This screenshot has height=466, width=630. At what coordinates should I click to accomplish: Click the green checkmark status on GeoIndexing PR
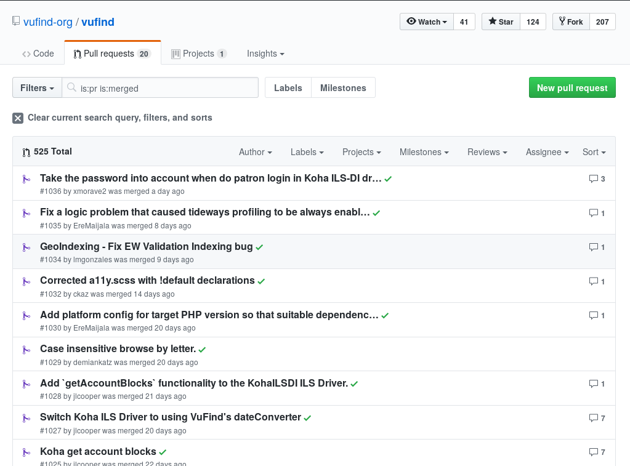coord(259,247)
